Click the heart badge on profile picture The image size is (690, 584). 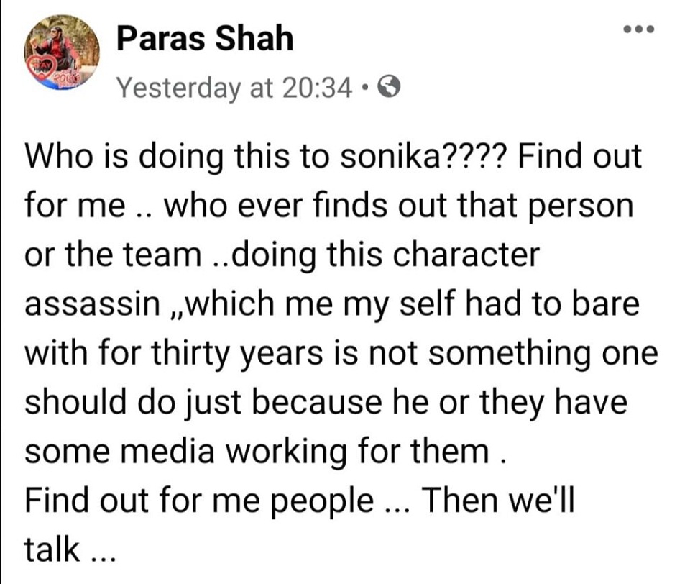click(x=42, y=68)
